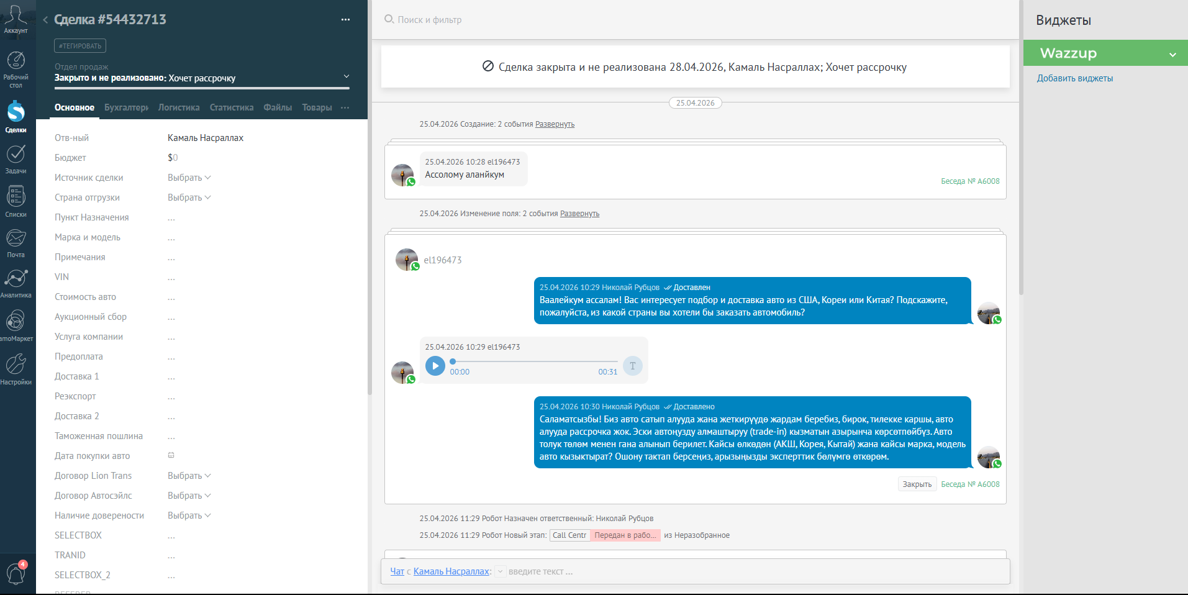Image resolution: width=1188 pixels, height=595 pixels.
Task: Click the Передан в рабо... stage label
Action: click(625, 535)
